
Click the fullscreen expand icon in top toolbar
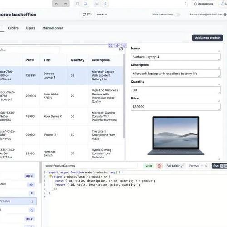coord(105,4)
